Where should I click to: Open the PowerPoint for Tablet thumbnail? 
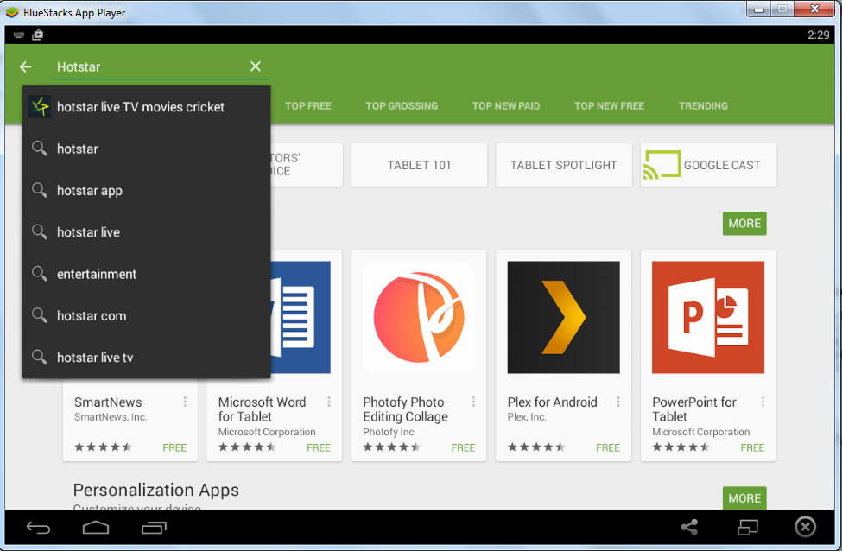708,317
